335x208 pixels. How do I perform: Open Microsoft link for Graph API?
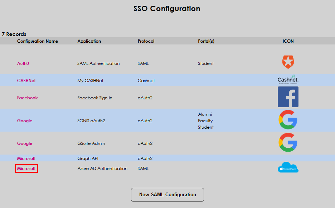(26, 159)
